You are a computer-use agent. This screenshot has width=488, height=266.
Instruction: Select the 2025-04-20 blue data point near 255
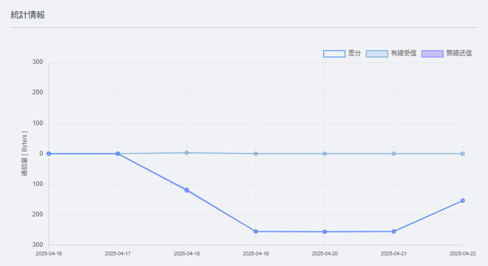[325, 232]
